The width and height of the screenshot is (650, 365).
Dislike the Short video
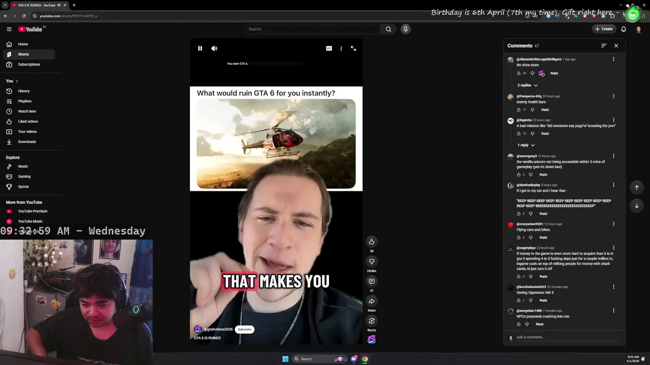pos(372,262)
